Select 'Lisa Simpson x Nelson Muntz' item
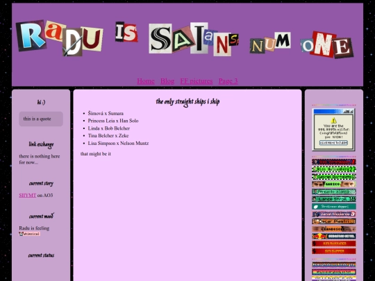This screenshot has height=281, width=375. tap(118, 144)
